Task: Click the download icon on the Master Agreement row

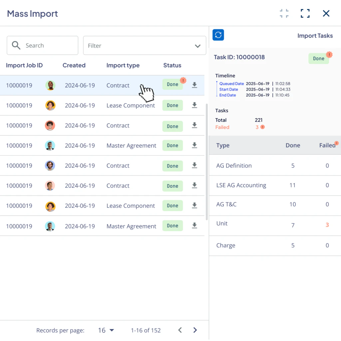Action: coord(194,146)
